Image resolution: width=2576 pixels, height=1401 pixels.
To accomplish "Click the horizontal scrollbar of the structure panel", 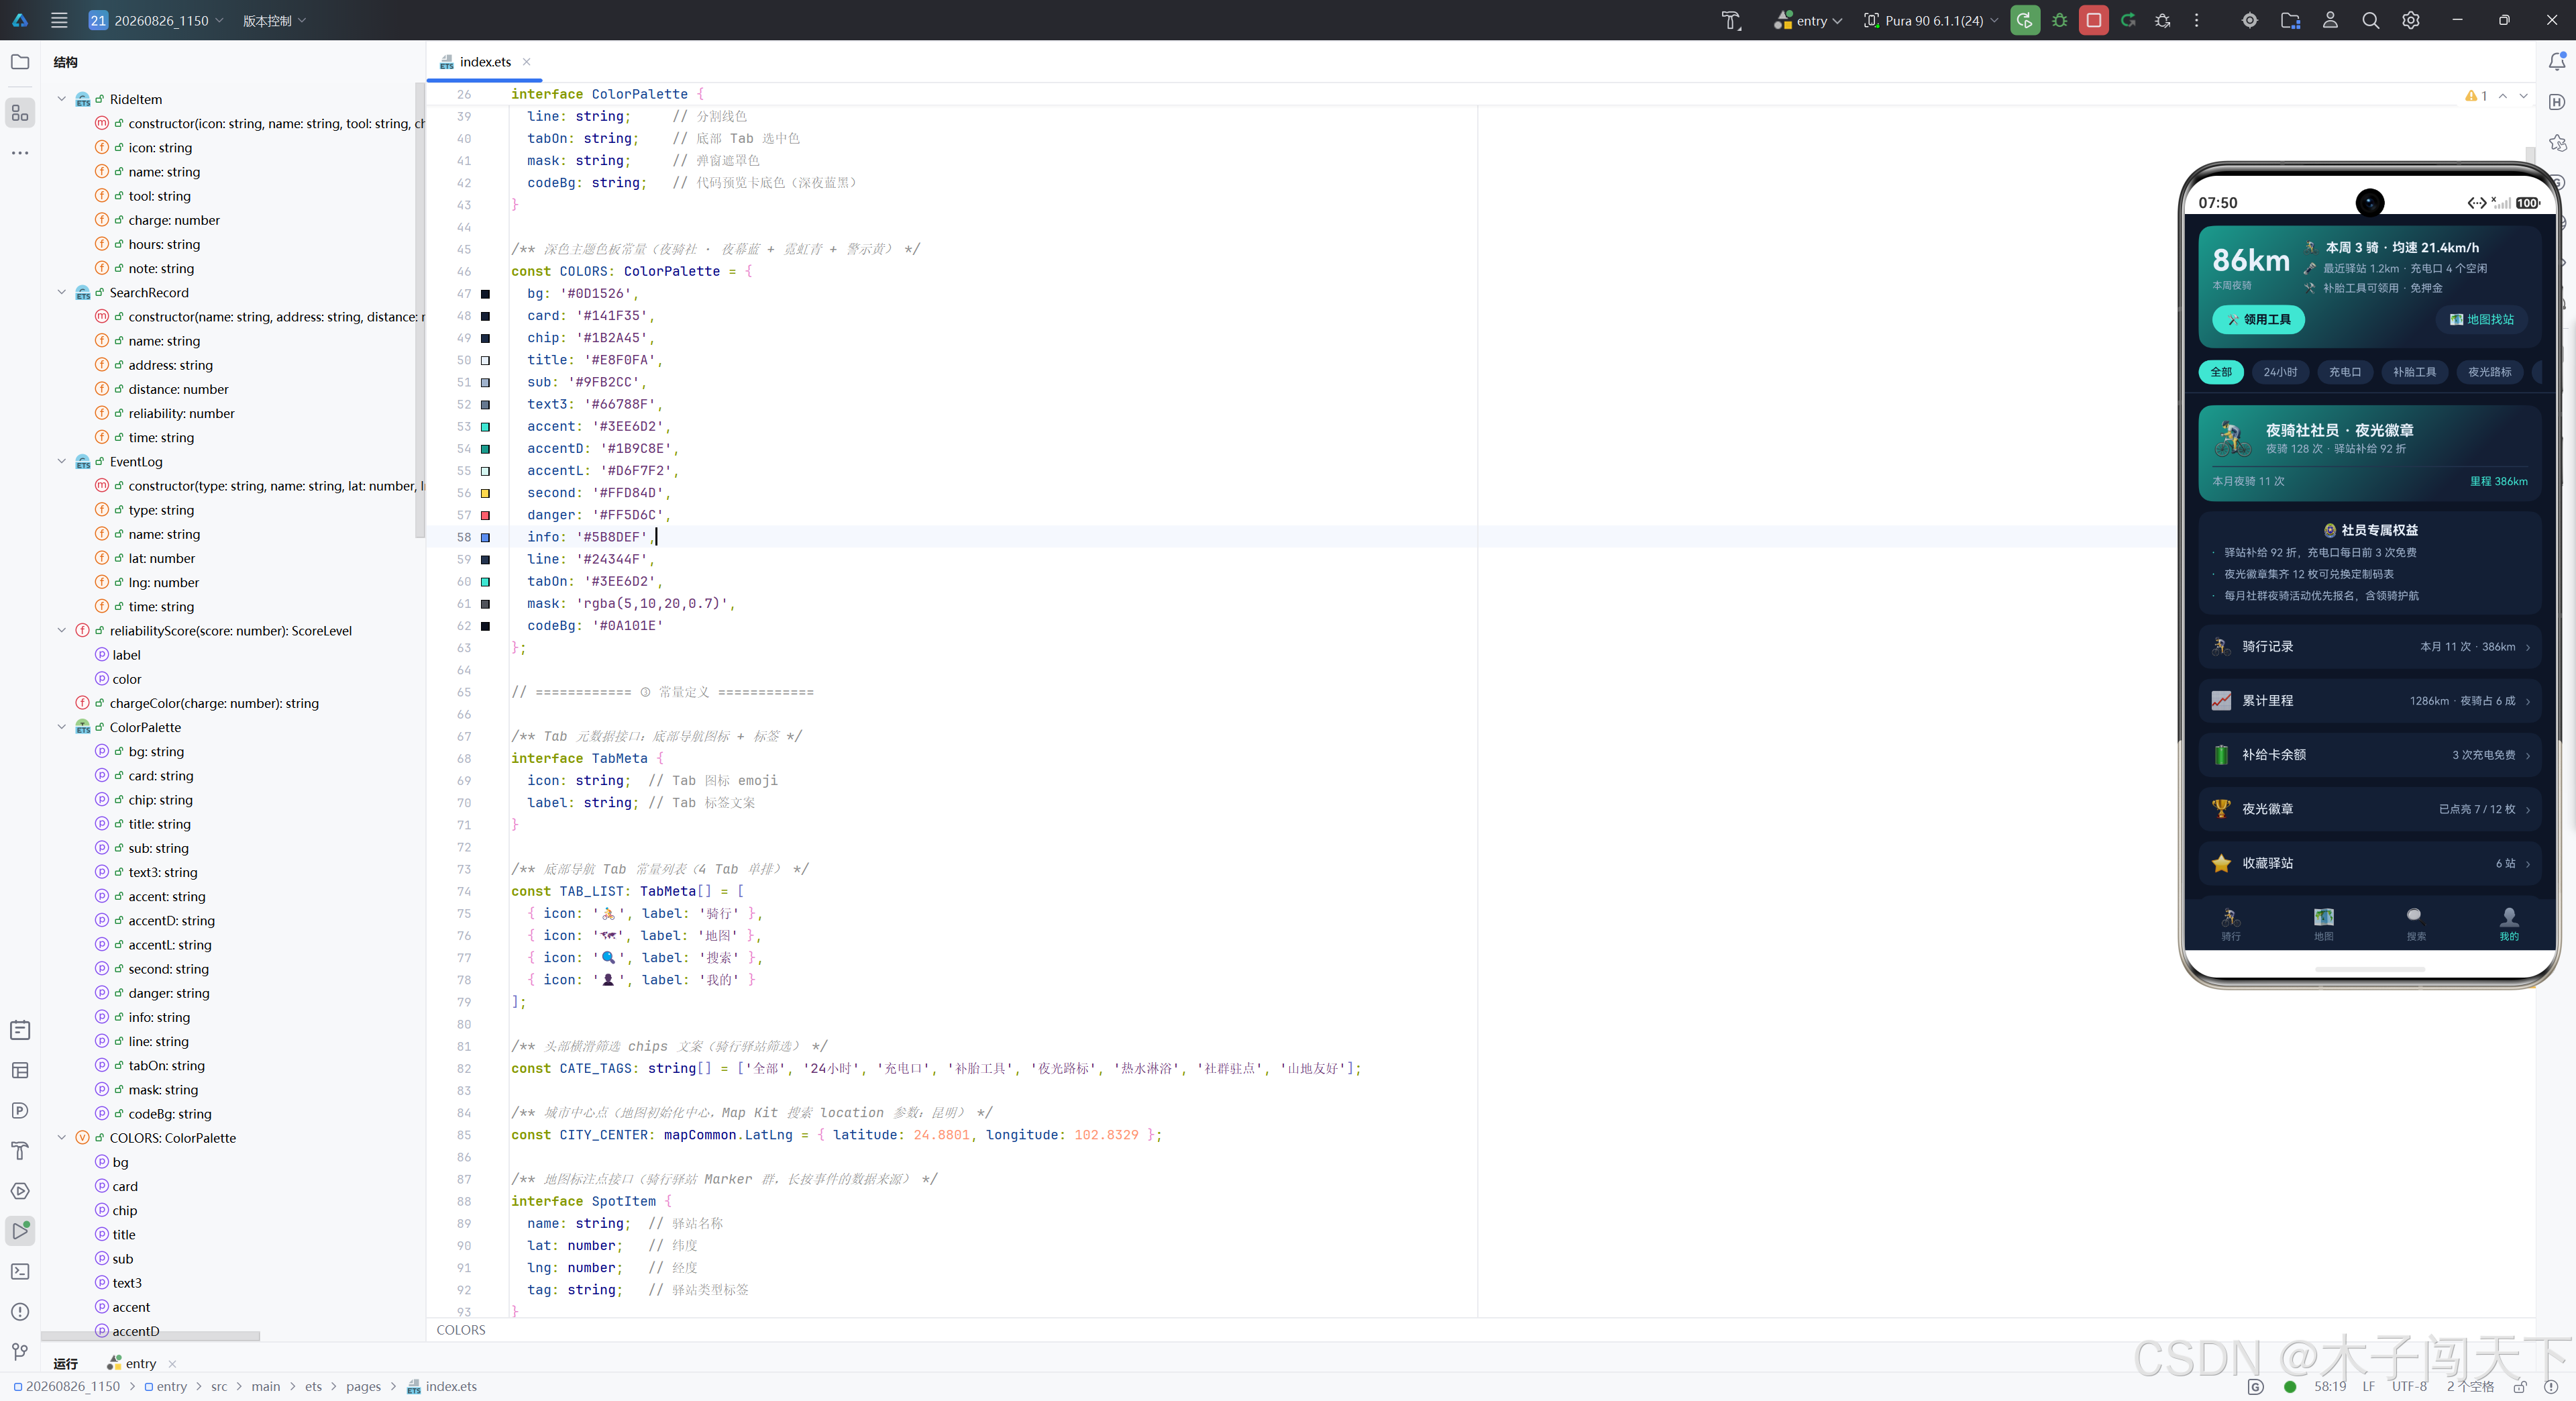I will [x=150, y=1335].
